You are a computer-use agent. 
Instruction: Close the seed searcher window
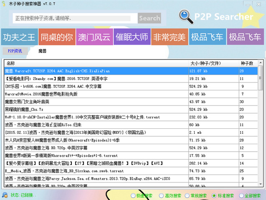point(259,4)
